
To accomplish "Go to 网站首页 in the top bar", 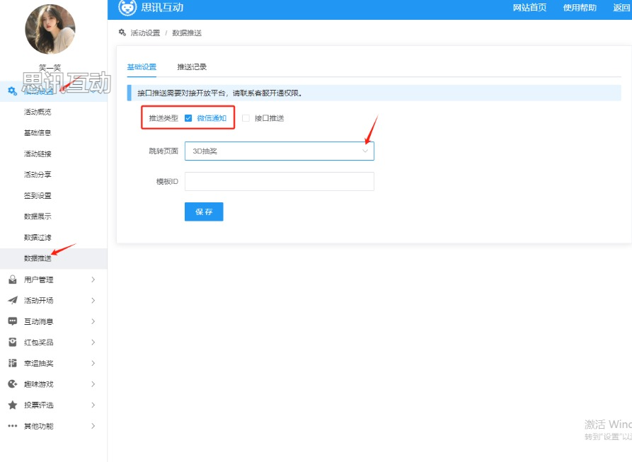I will [x=529, y=8].
